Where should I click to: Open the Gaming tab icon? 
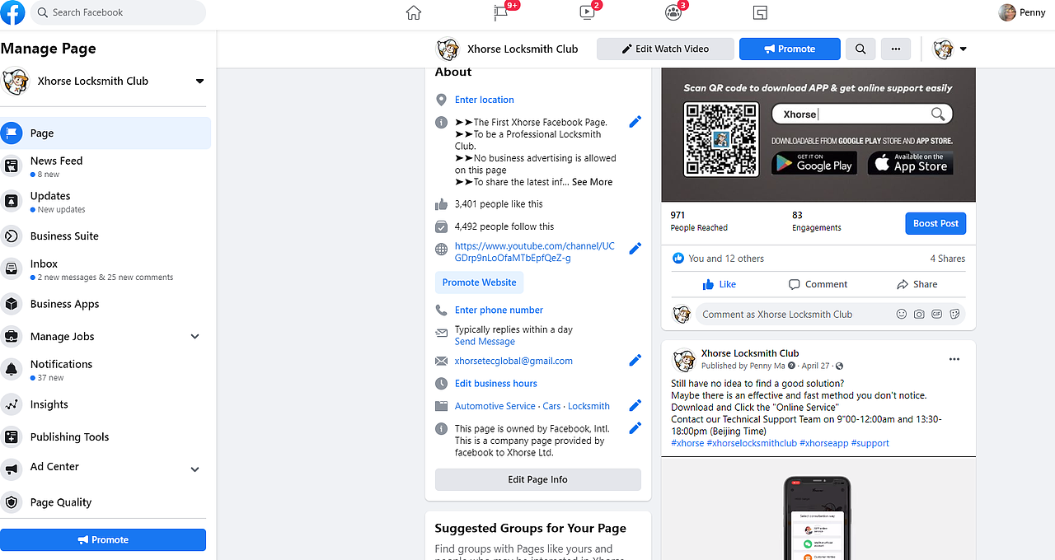pos(761,12)
